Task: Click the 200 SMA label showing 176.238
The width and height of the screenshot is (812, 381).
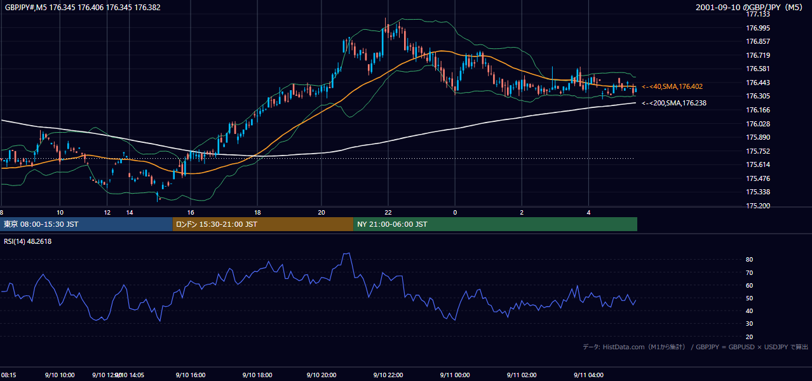Action: tap(674, 103)
